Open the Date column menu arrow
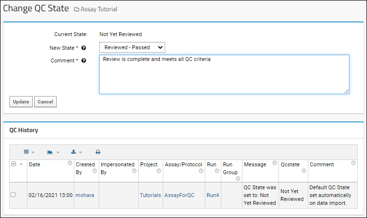The image size is (367, 218). [70, 163]
